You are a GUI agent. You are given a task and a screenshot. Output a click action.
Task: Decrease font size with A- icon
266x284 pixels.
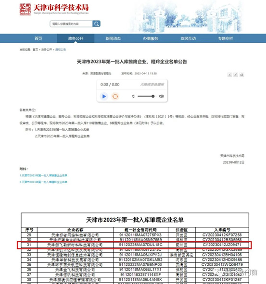pos(230,75)
